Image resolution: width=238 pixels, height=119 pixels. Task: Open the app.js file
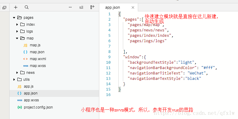point(29,86)
